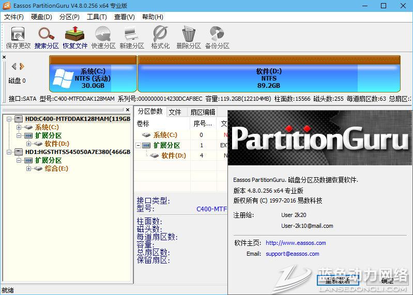This screenshot has height=295, width=413.
Task: Click the 删除分区 (Delete Partition) trash icon
Action: pyautogui.click(x=188, y=38)
